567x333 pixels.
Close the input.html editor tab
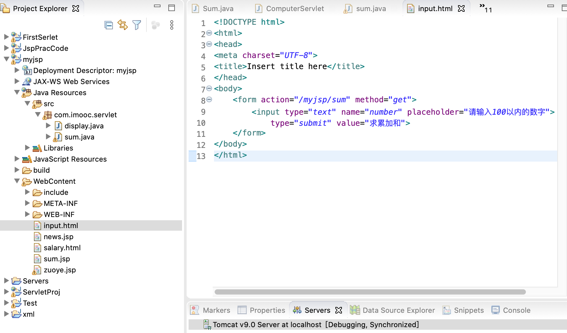(461, 8)
